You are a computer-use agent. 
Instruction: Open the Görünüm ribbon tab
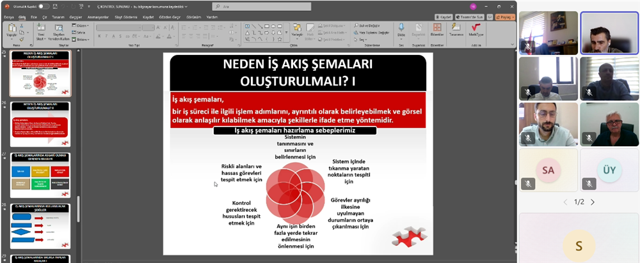[193, 17]
